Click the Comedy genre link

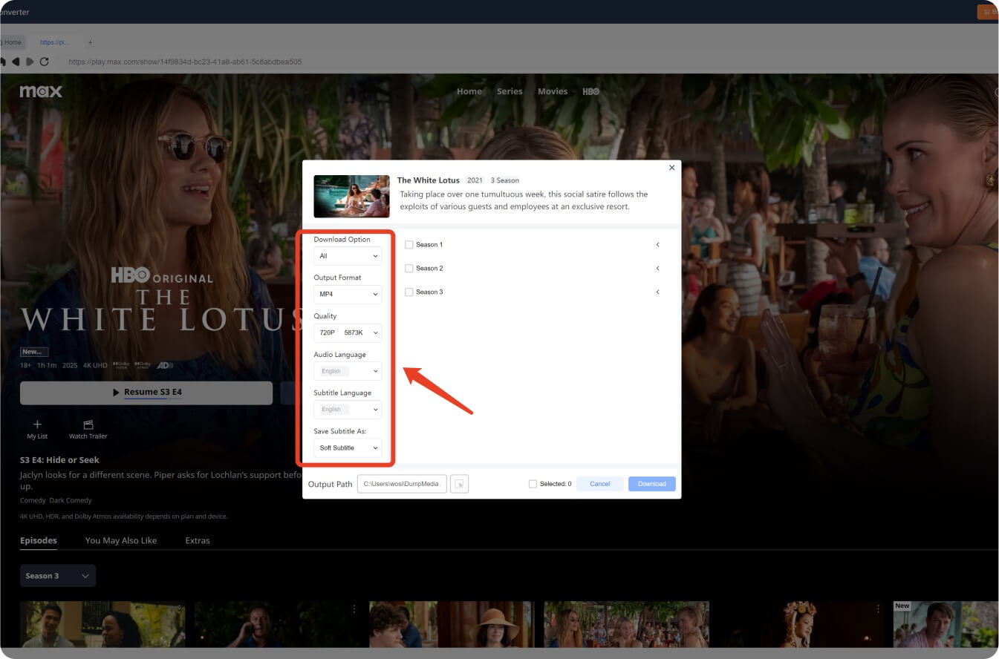33,501
